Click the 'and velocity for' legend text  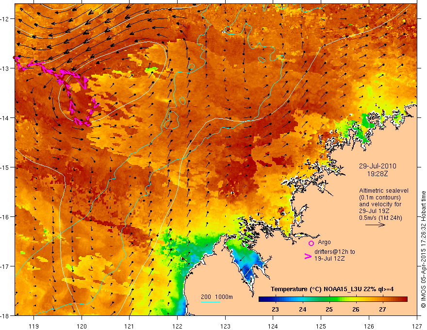380,204
